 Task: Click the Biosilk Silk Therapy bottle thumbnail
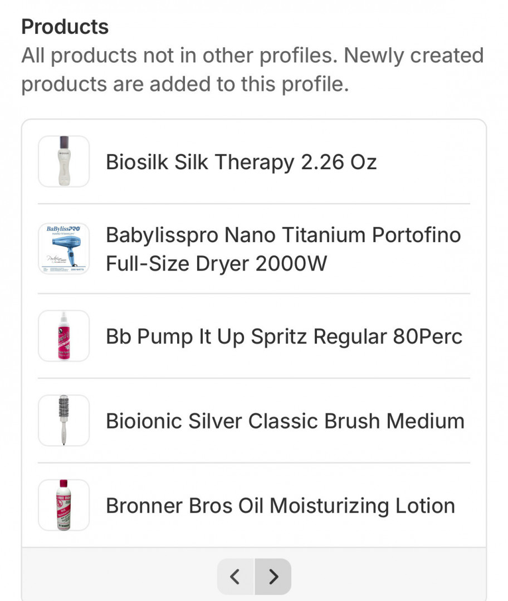[63, 161]
